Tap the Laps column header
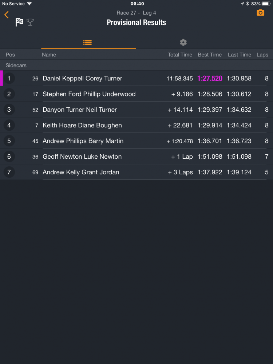This screenshot has width=273, height=364. pos(262,55)
